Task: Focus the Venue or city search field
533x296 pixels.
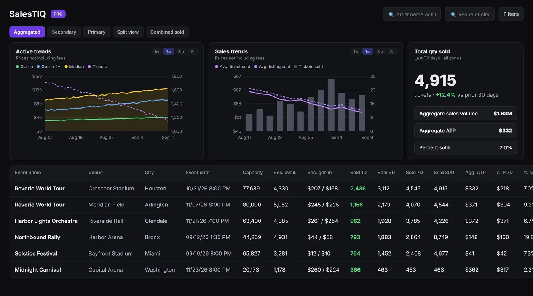Action: (x=470, y=14)
